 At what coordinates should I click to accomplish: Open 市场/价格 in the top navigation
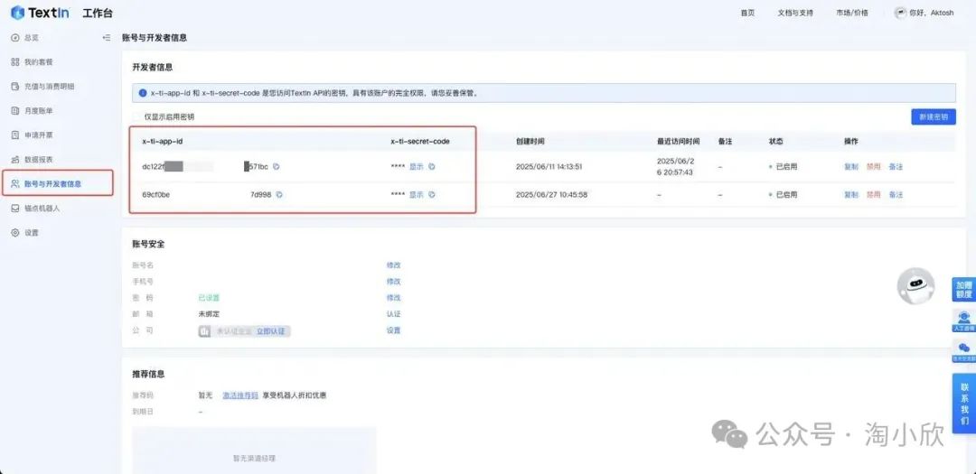click(852, 13)
